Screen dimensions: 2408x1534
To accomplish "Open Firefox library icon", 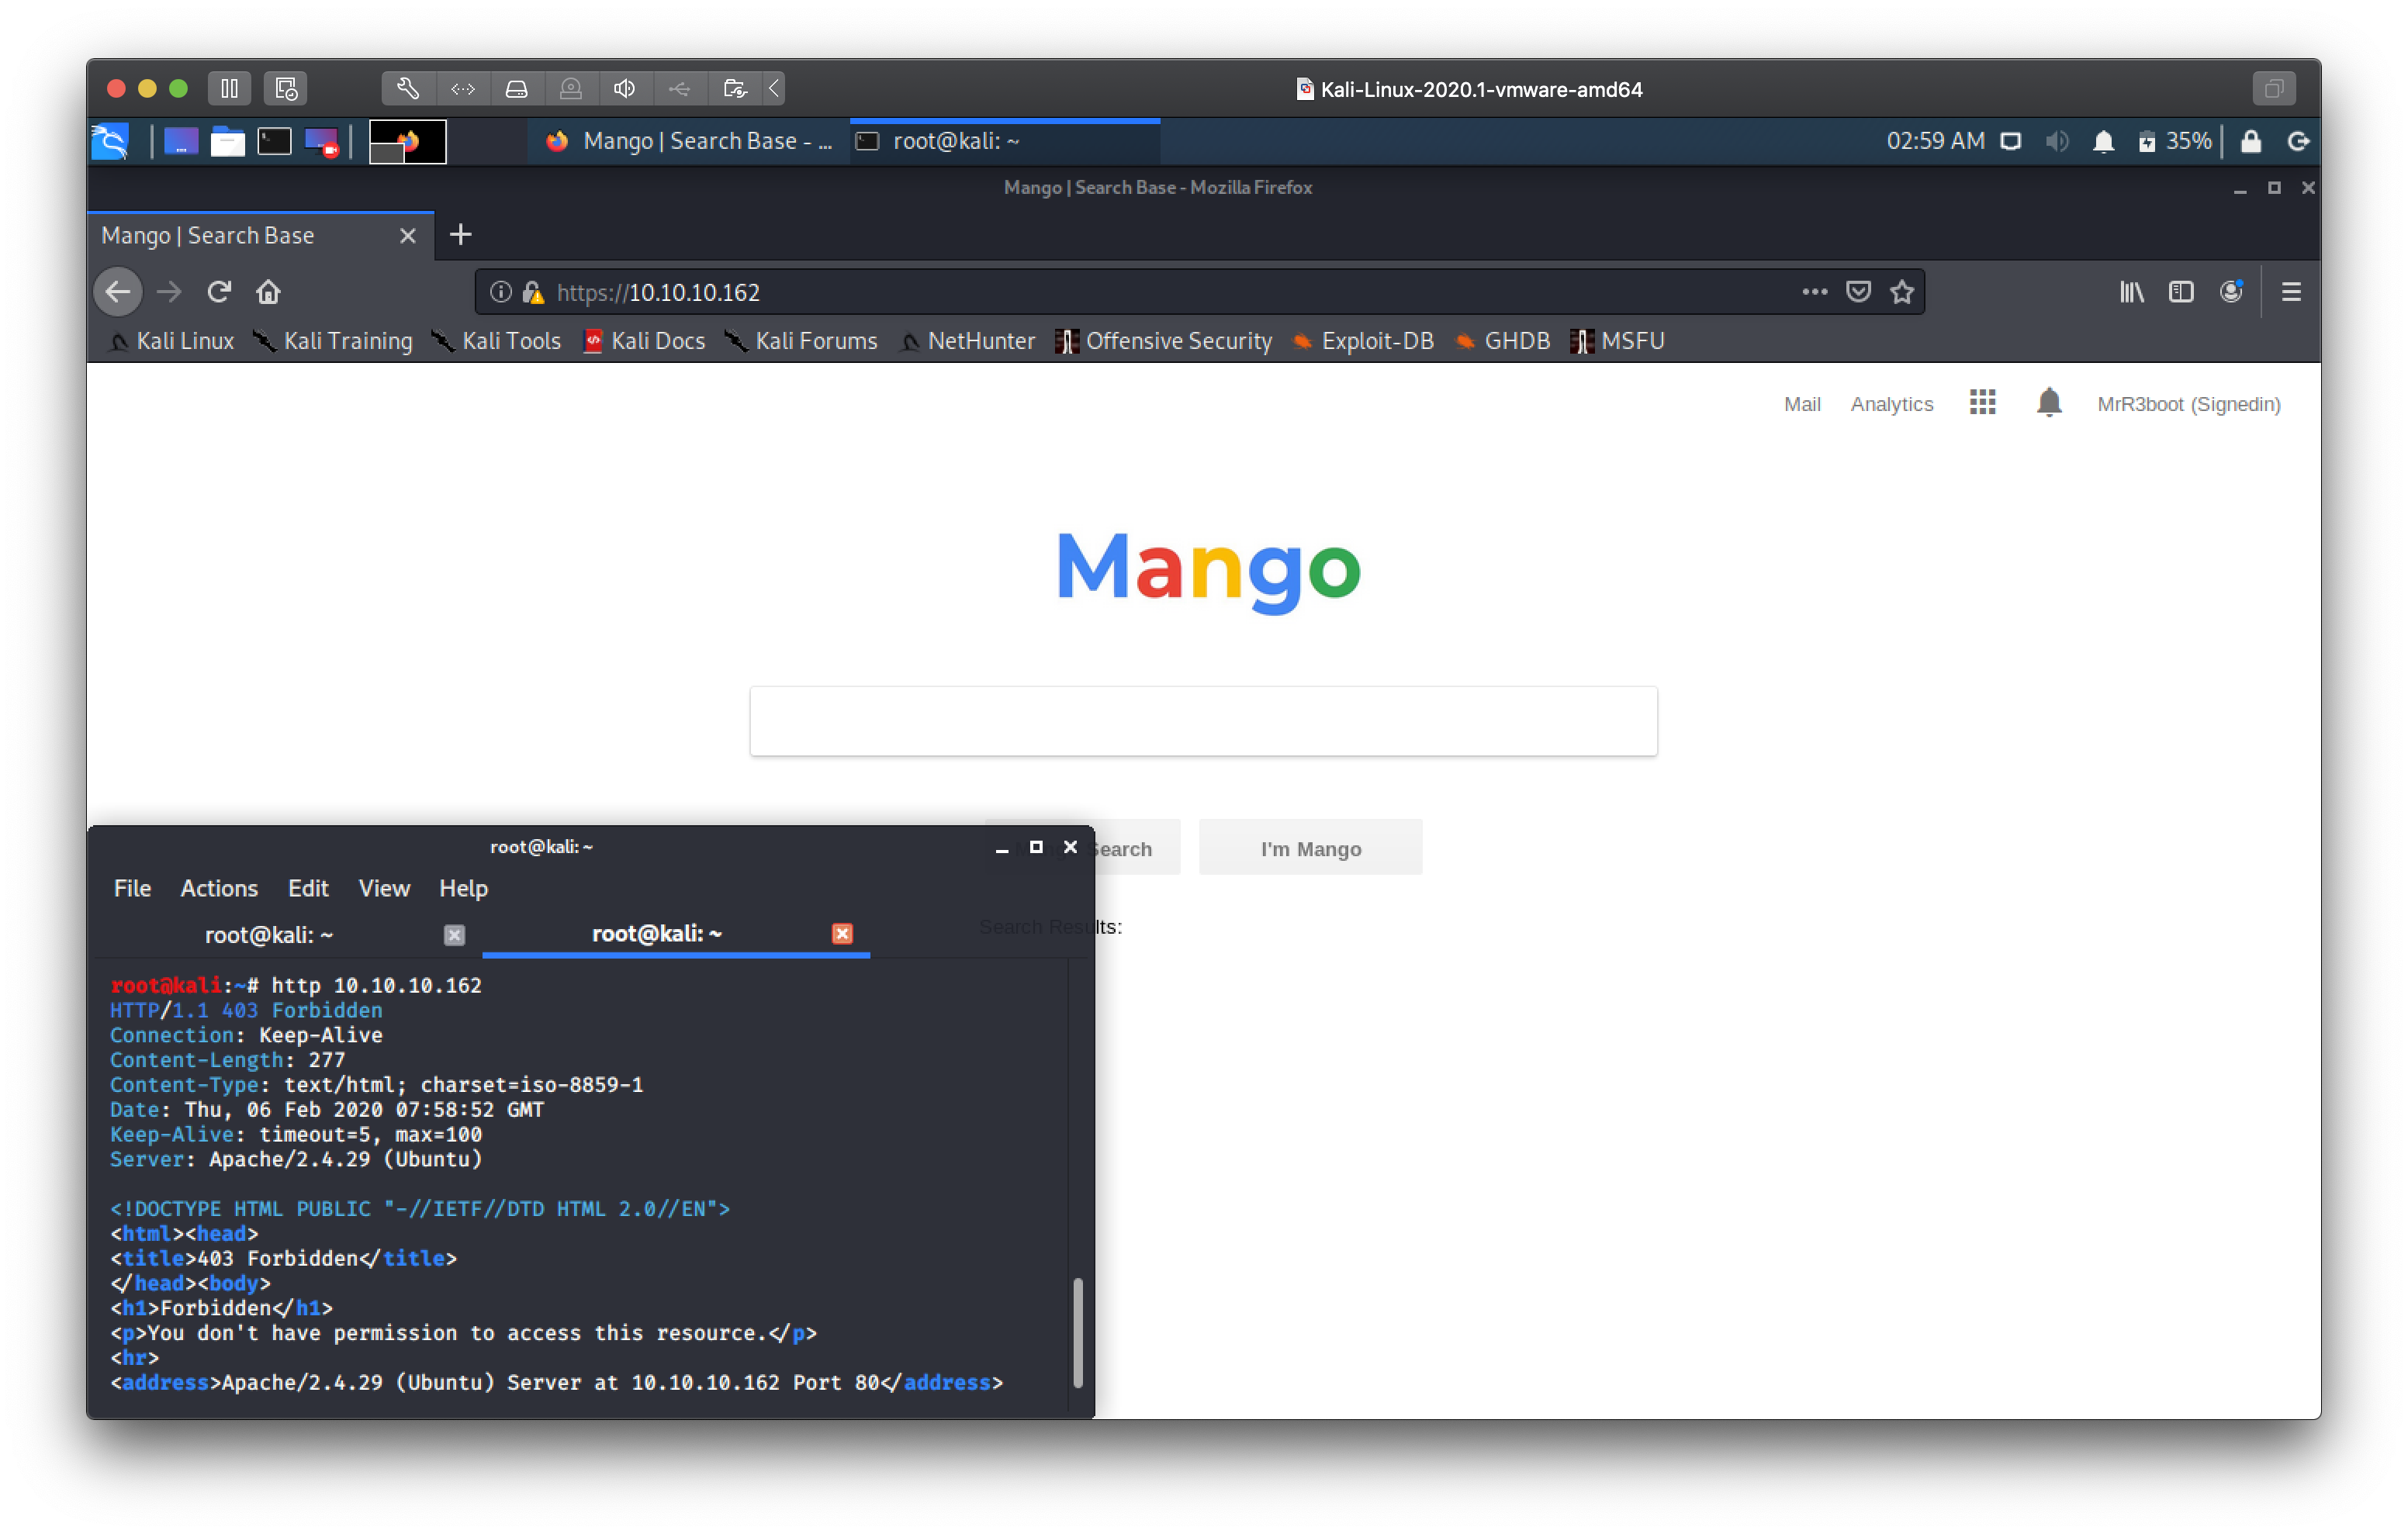I will click(x=2131, y=292).
